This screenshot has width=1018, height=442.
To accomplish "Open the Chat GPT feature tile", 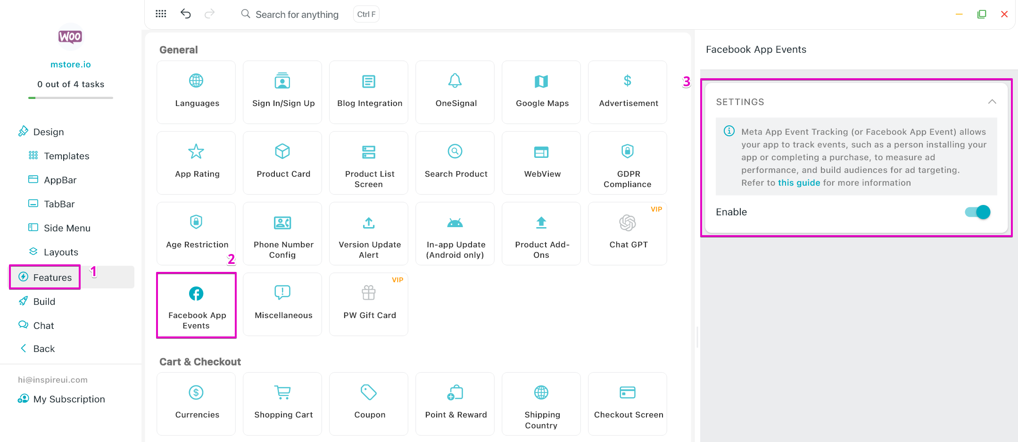I will tap(627, 234).
